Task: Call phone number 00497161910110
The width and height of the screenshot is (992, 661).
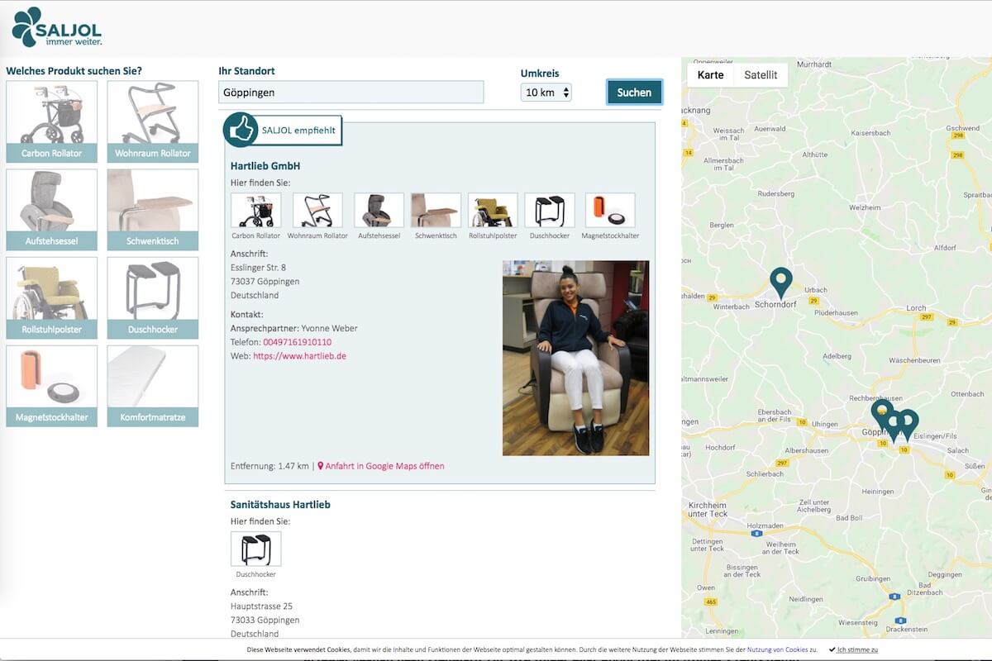Action: click(x=297, y=342)
